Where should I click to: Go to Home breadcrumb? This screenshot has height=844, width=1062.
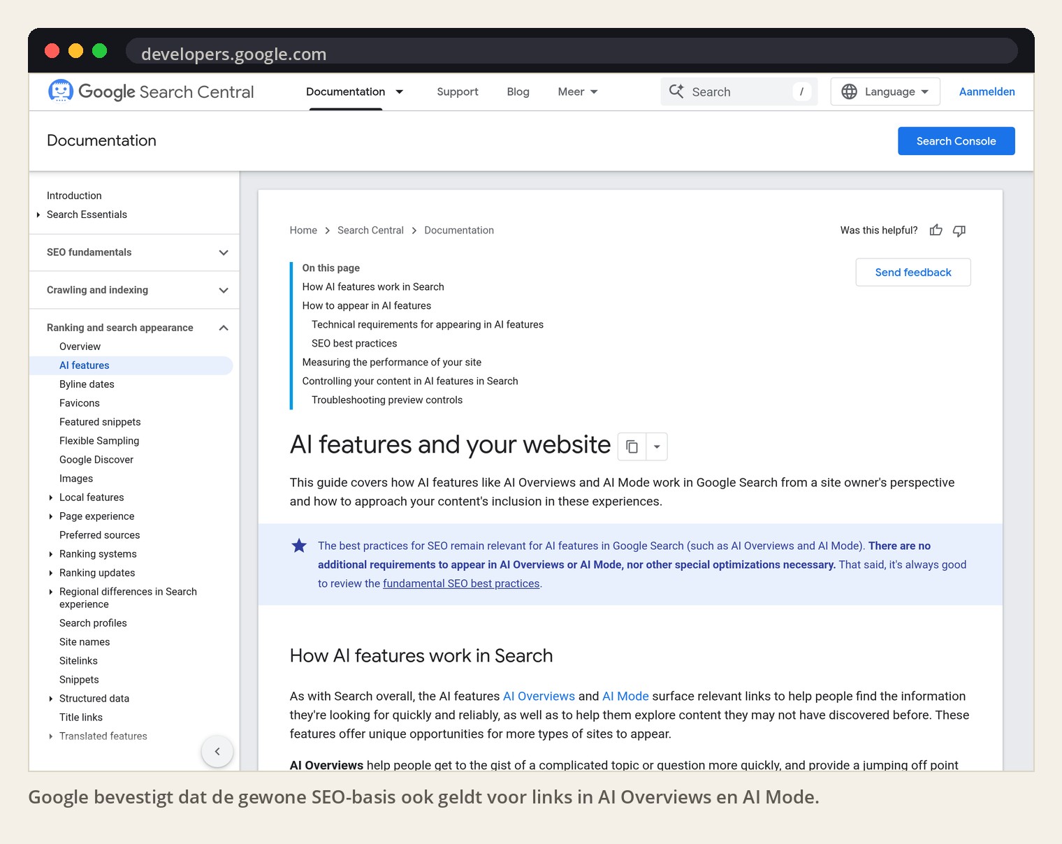(303, 231)
